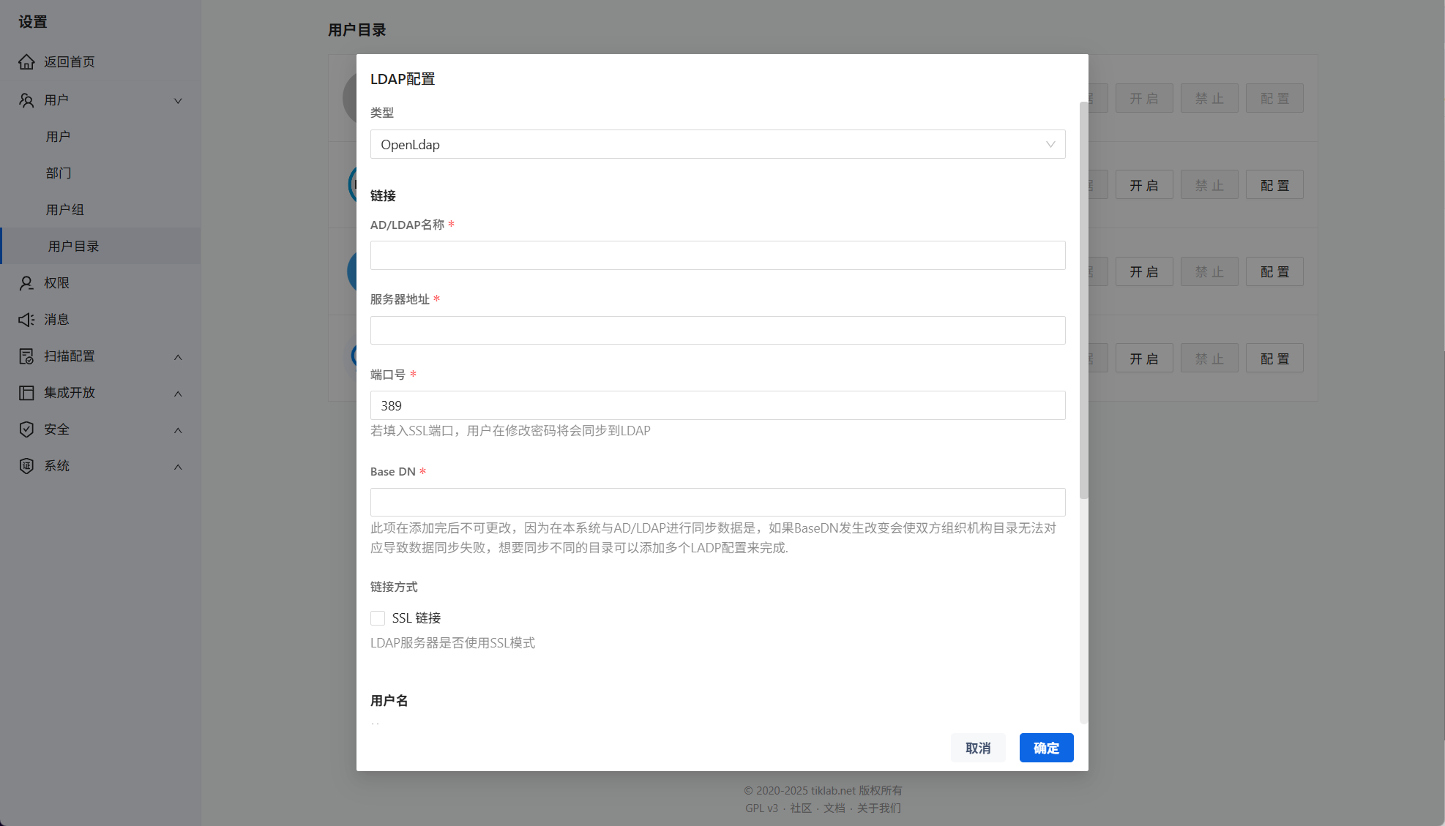Click the 端口号 field showing 389
This screenshot has width=1445, height=826.
pyautogui.click(x=717, y=405)
